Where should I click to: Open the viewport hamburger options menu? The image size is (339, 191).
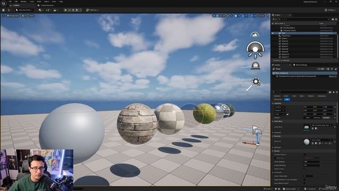coord(3,16)
